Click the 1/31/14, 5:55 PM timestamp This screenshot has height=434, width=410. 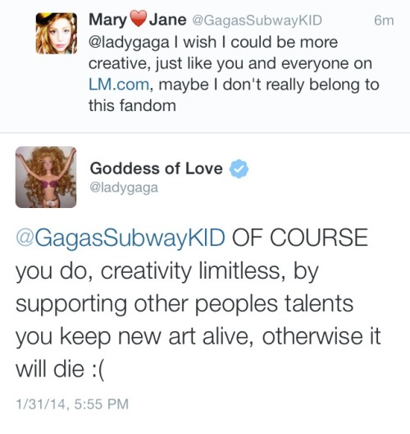[72, 404]
